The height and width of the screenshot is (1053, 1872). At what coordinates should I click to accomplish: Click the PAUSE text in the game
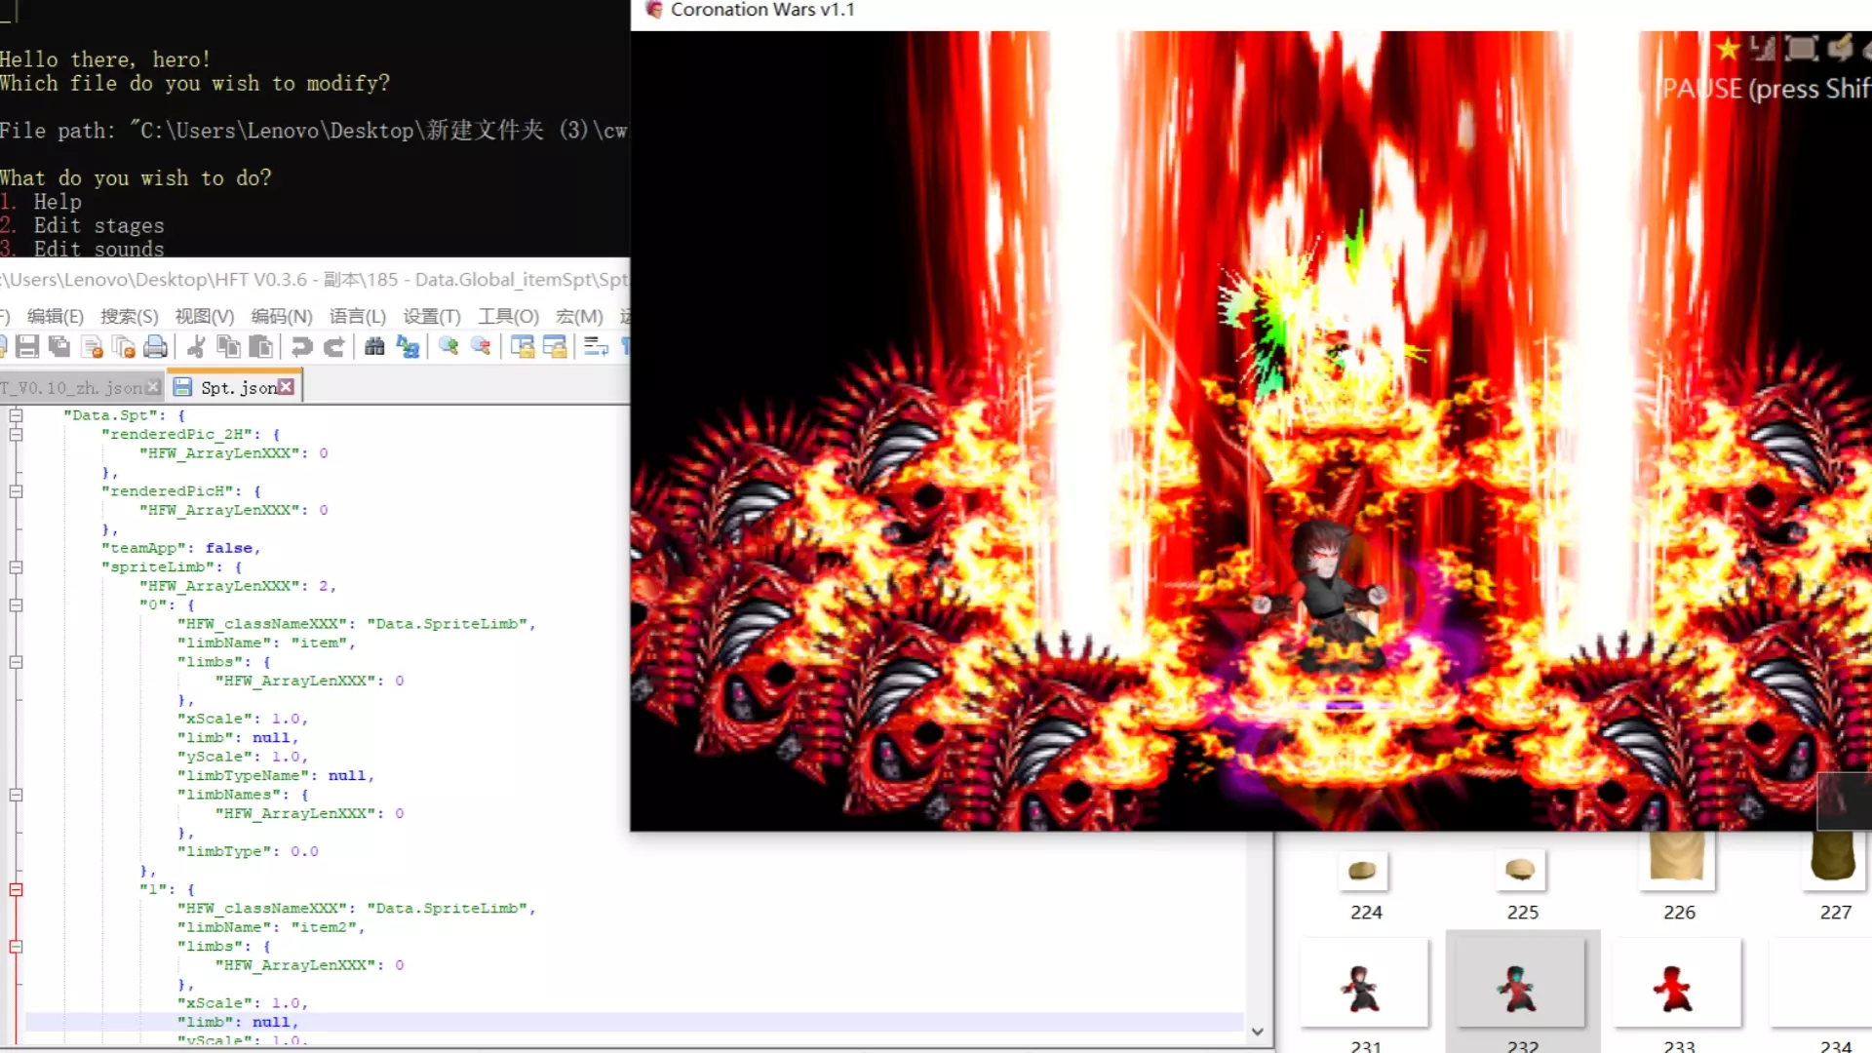1702,89
